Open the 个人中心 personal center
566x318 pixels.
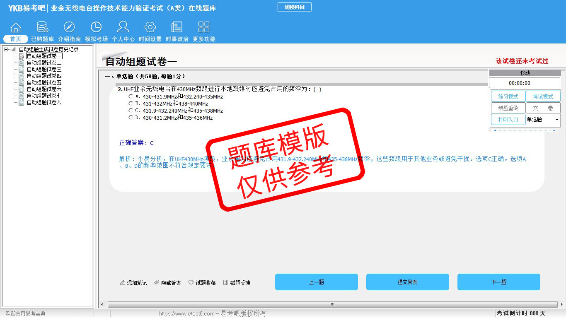tap(123, 32)
